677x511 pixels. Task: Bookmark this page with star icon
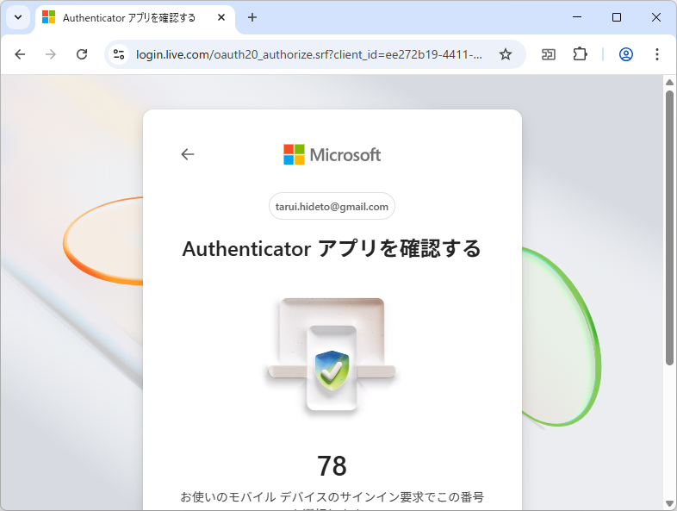pyautogui.click(x=505, y=54)
